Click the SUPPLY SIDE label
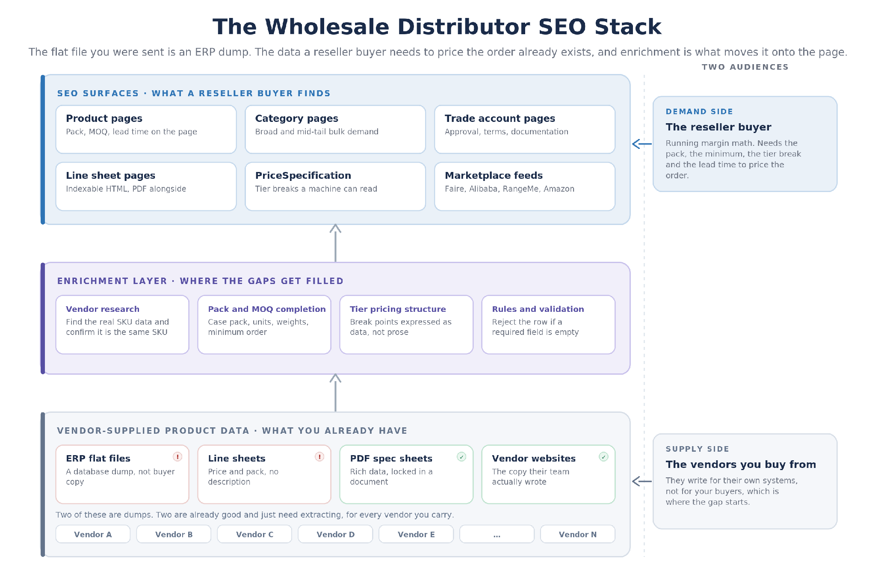This screenshot has height=586, width=875. tap(697, 449)
